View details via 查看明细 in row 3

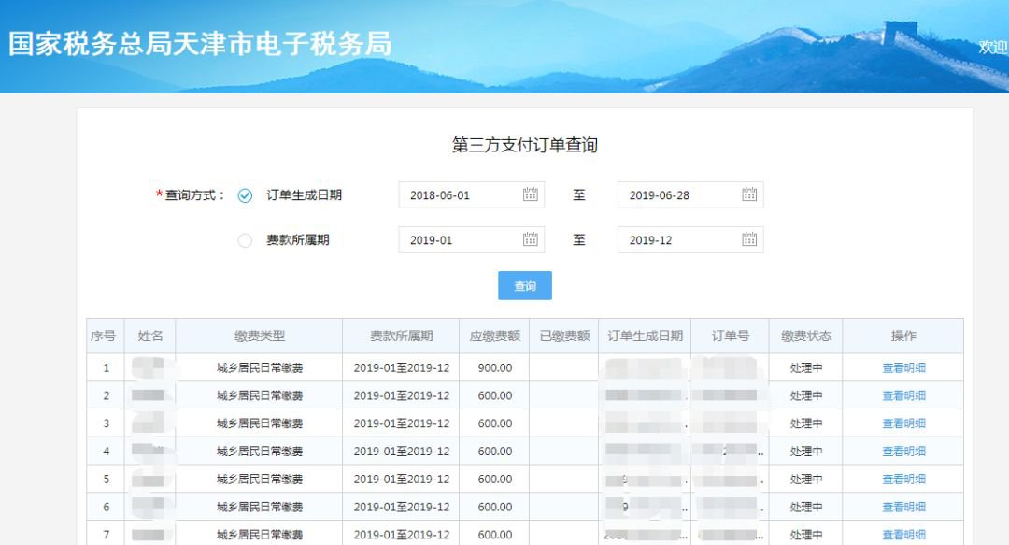pyautogui.click(x=903, y=423)
